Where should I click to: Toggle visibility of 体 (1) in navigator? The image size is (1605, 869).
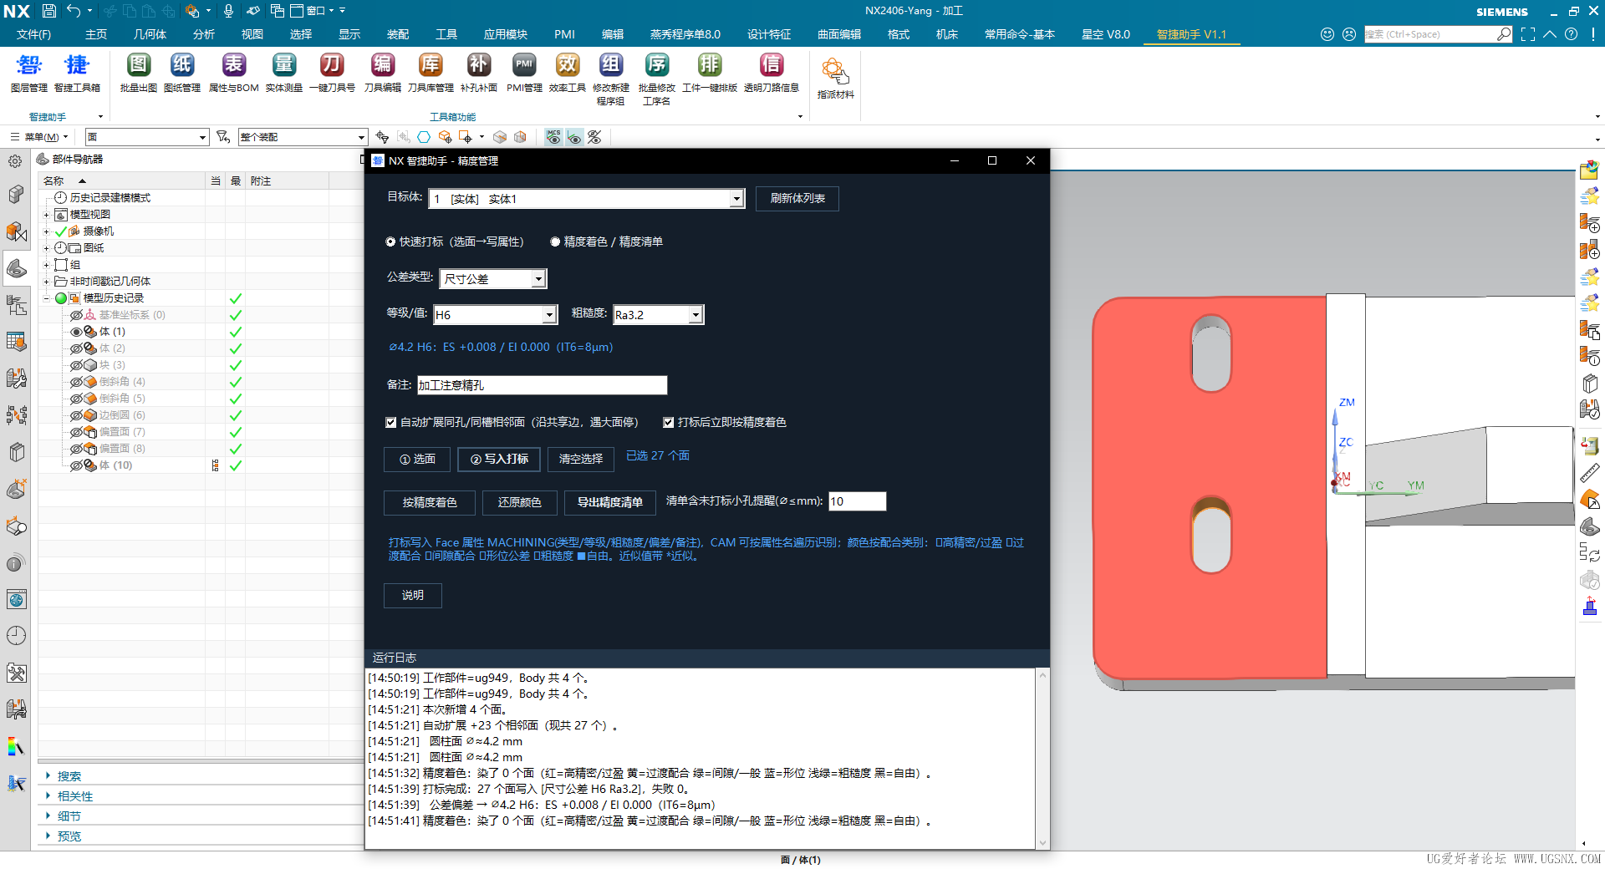click(x=76, y=332)
